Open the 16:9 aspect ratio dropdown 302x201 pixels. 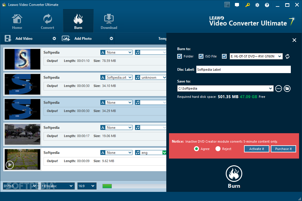pyautogui.click(x=87, y=186)
